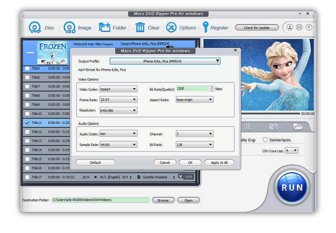Open the Audio Codec dropdown

pyautogui.click(x=119, y=133)
